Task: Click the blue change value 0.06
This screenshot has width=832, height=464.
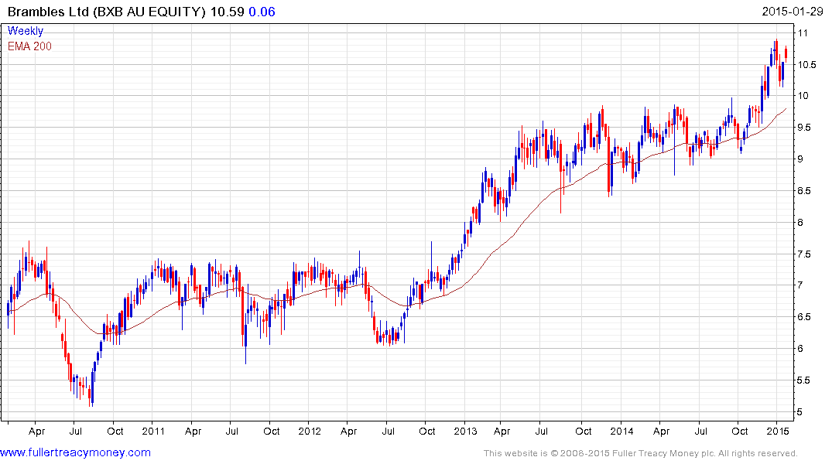Action: 262,12
